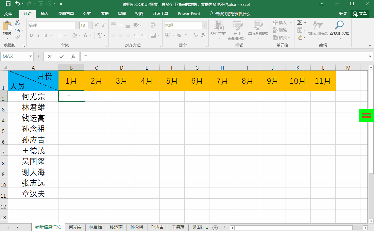Viewport: 374px width, 231px height.
Task: Switch to the 公式 ribbon tab
Action: 87,14
